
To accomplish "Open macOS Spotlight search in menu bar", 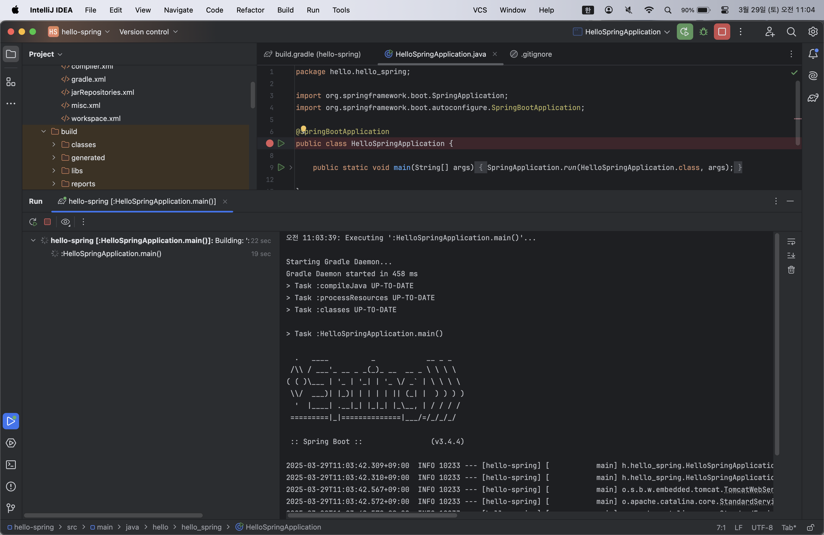I will click(668, 10).
